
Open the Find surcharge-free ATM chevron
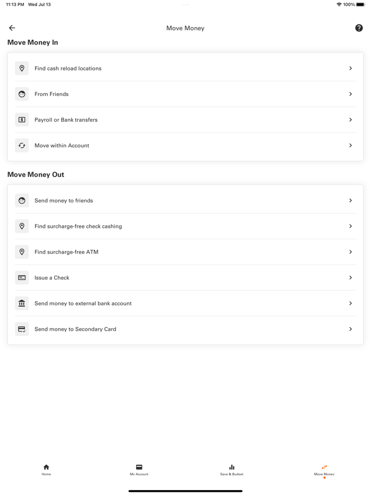[x=350, y=252]
